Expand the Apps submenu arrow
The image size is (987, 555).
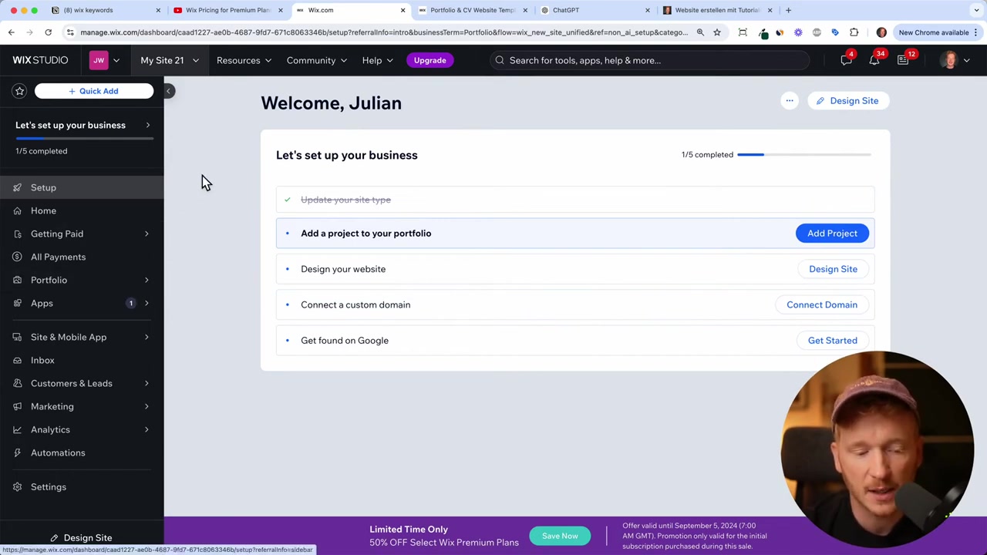pos(147,303)
